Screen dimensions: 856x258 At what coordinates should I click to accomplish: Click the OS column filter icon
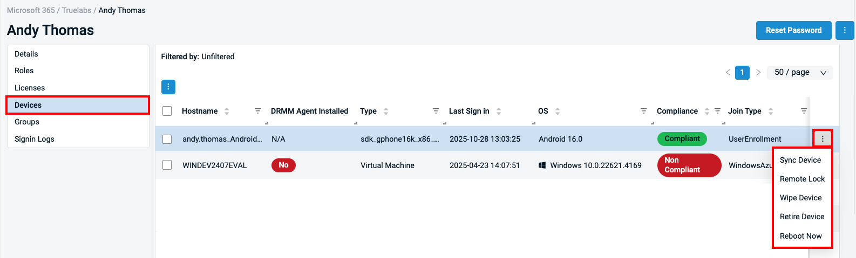click(643, 111)
